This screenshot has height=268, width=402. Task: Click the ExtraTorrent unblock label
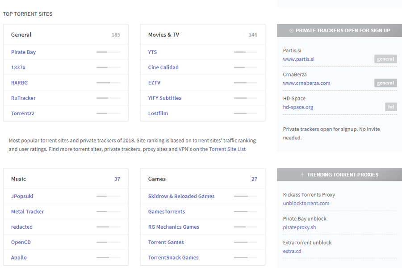coord(307,243)
